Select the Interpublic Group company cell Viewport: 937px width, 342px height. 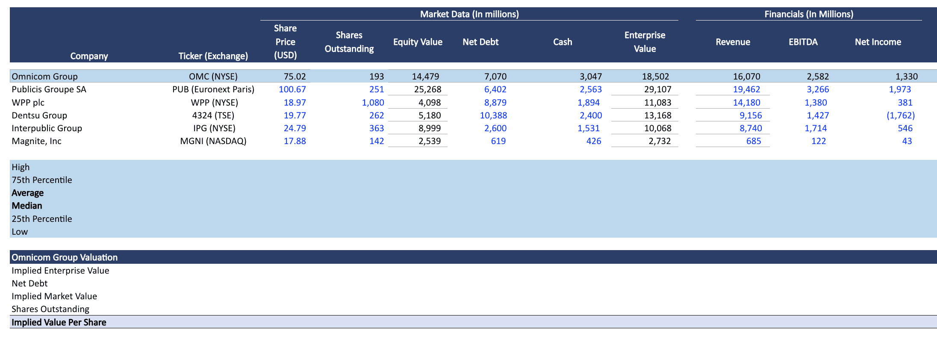click(47, 128)
